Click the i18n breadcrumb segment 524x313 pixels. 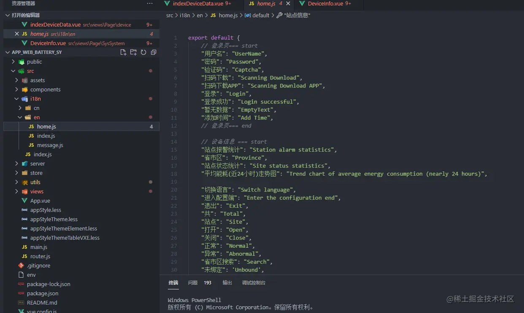(x=185, y=15)
